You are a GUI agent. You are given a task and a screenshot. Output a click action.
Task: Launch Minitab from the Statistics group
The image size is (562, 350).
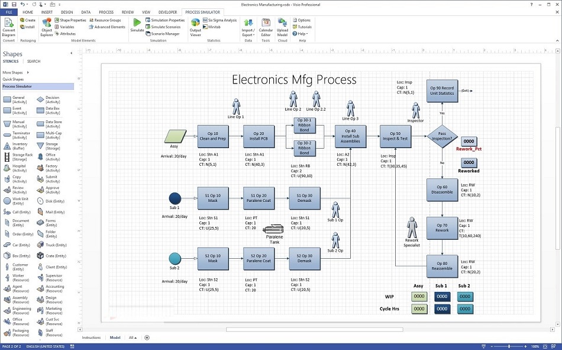click(x=212, y=27)
